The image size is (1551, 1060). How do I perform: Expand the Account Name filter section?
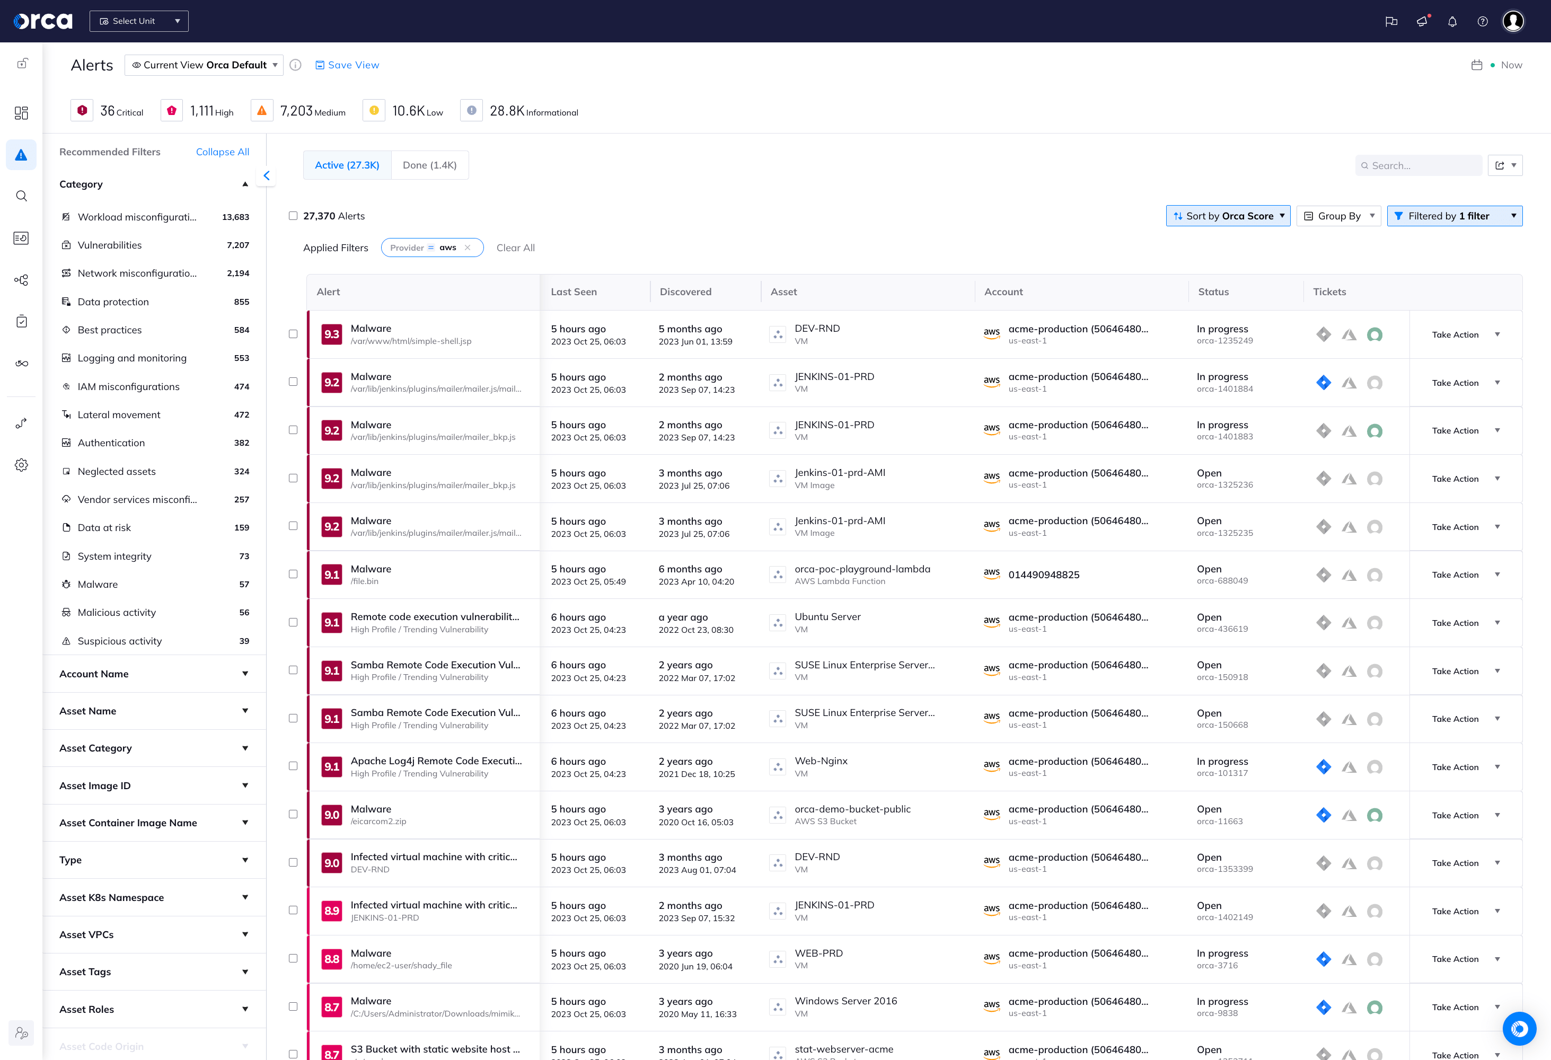click(154, 674)
